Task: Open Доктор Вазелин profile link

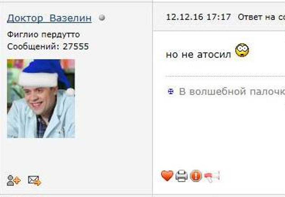Action: (x=49, y=18)
